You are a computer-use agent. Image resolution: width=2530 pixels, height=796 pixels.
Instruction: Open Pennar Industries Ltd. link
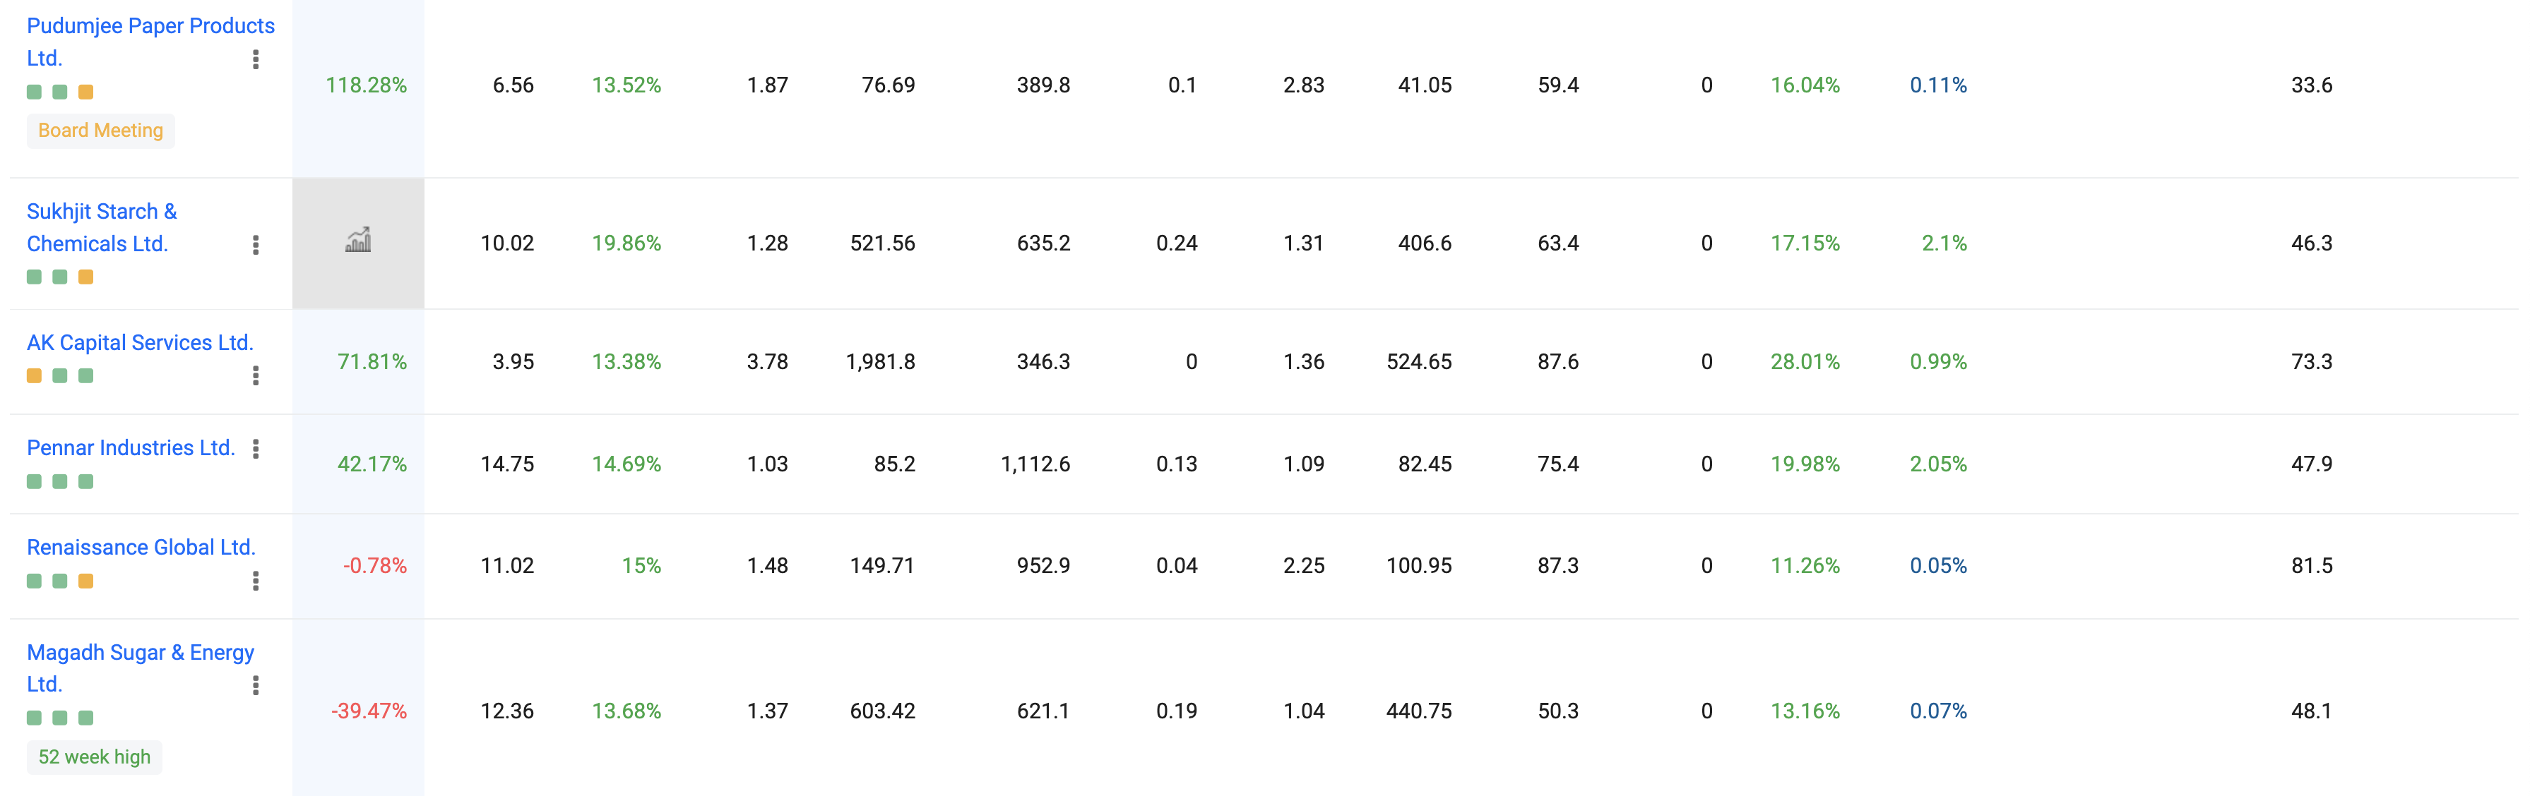[131, 447]
